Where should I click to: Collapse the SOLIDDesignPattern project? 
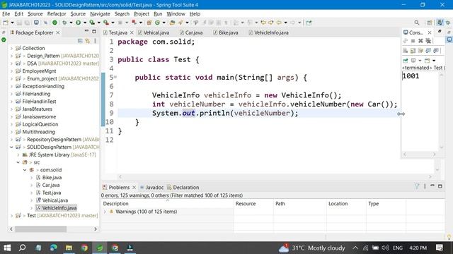coord(11,147)
